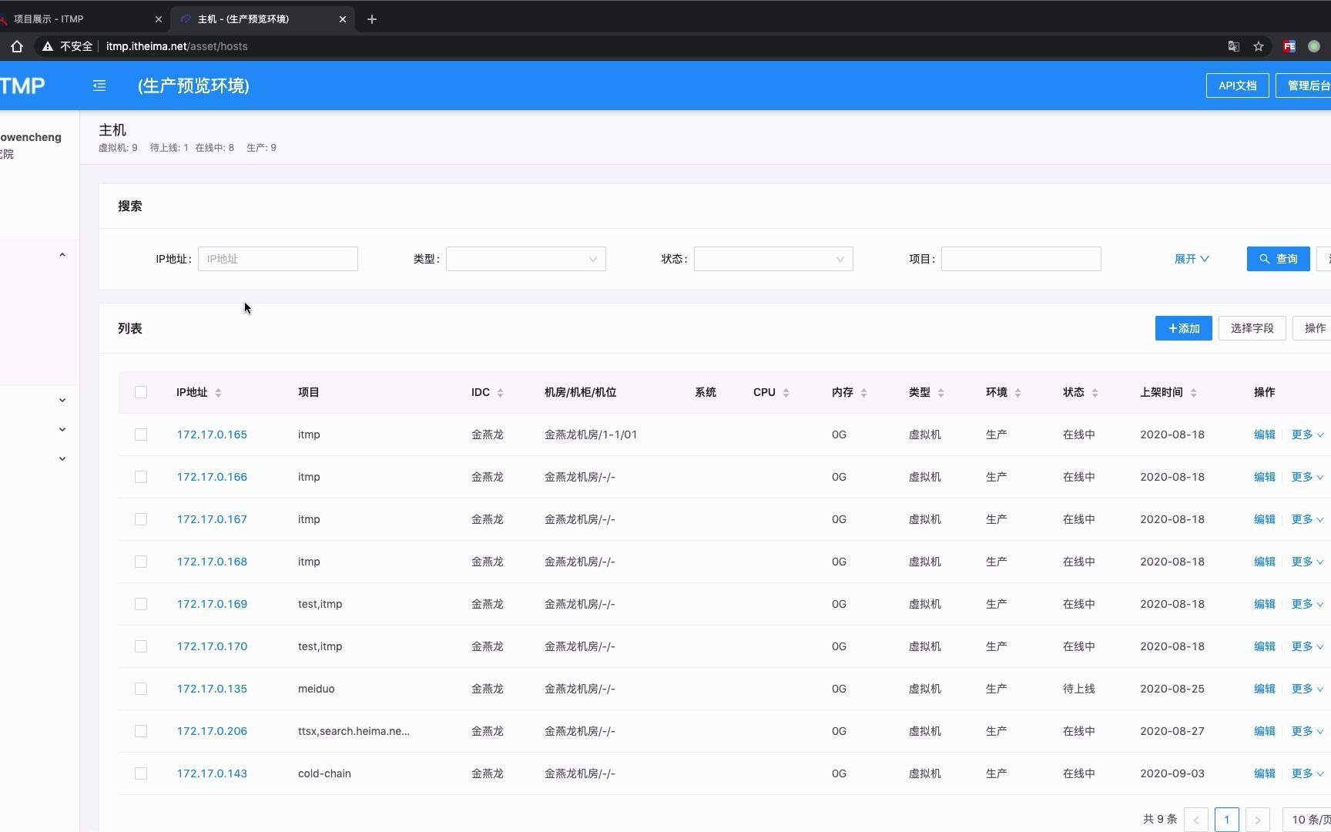Click the ITMP logo
The width and height of the screenshot is (1331, 832).
22,86
